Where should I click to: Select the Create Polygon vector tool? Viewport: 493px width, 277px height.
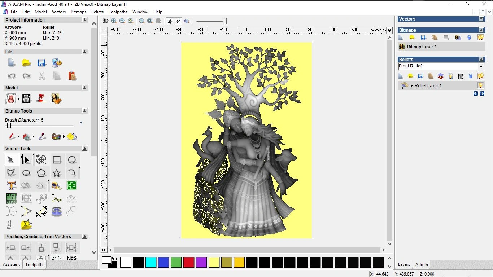click(x=42, y=173)
